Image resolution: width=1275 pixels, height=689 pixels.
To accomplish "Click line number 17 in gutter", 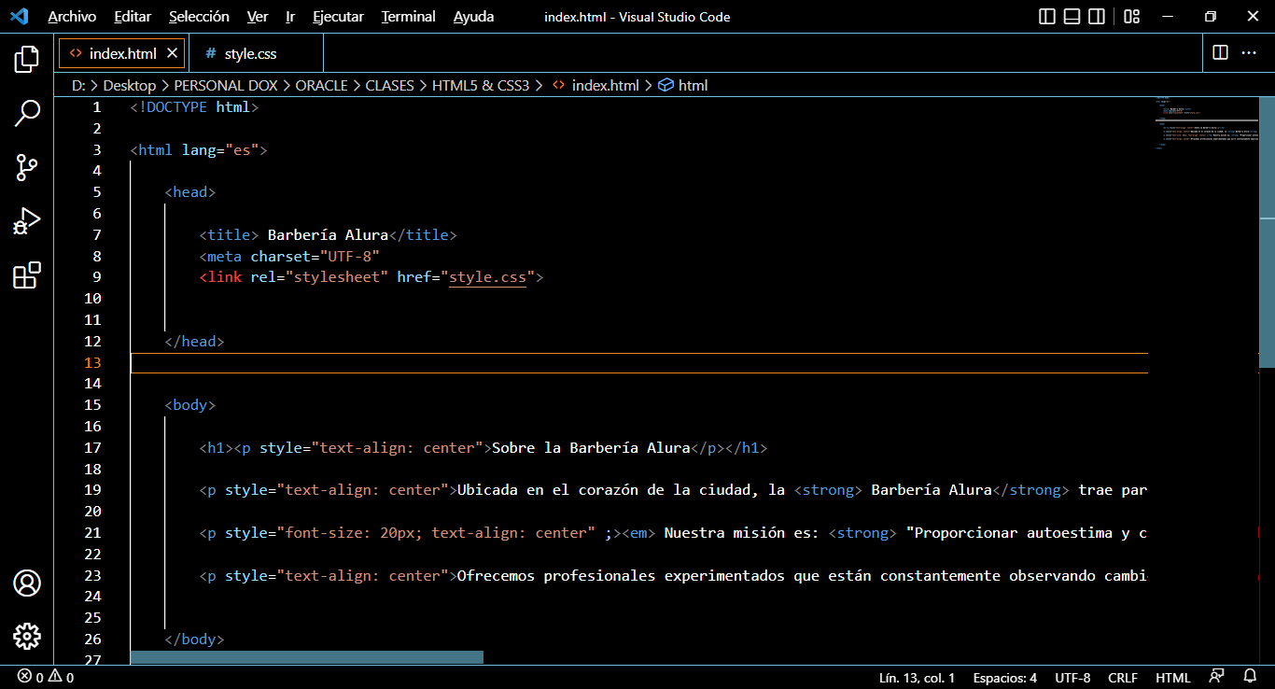I will [92, 448].
